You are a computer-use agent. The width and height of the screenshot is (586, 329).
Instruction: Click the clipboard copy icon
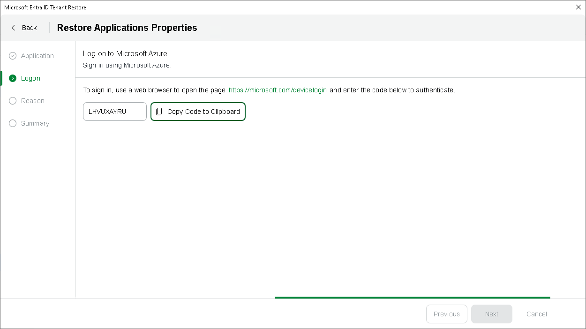159,112
